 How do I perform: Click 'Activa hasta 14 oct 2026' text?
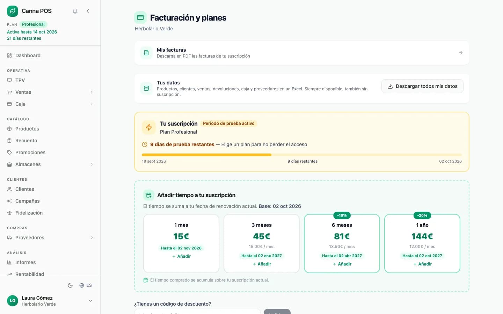point(32,32)
